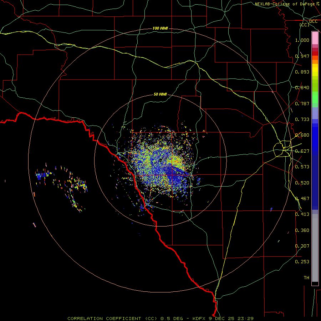The image size is (321, 321).
Task: Click the 9 DEC 25 23:29 timestamp
Action: point(230,319)
